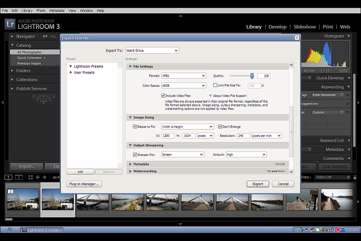The width and height of the screenshot is (361, 241).
Task: Select the filmstrip thumbnail labeled 2
Action: (x=23, y=200)
